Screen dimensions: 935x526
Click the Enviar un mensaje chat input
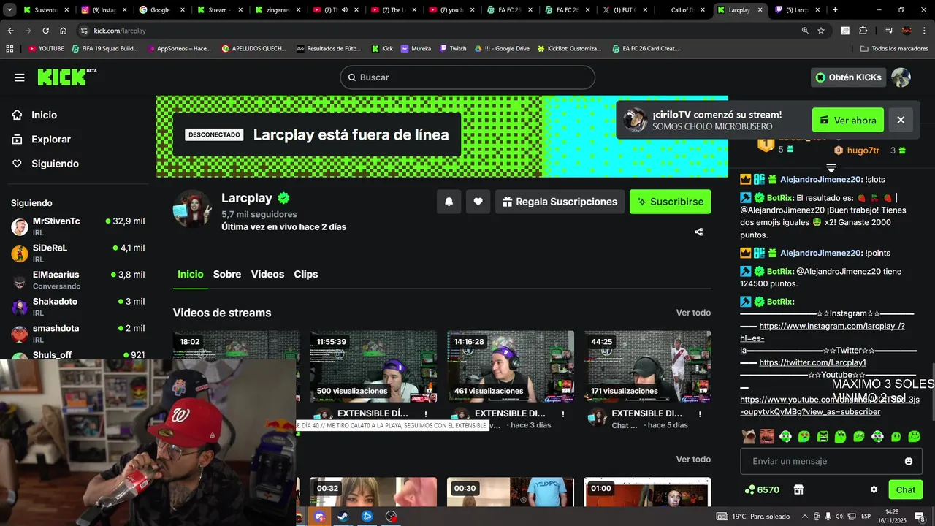831,461
